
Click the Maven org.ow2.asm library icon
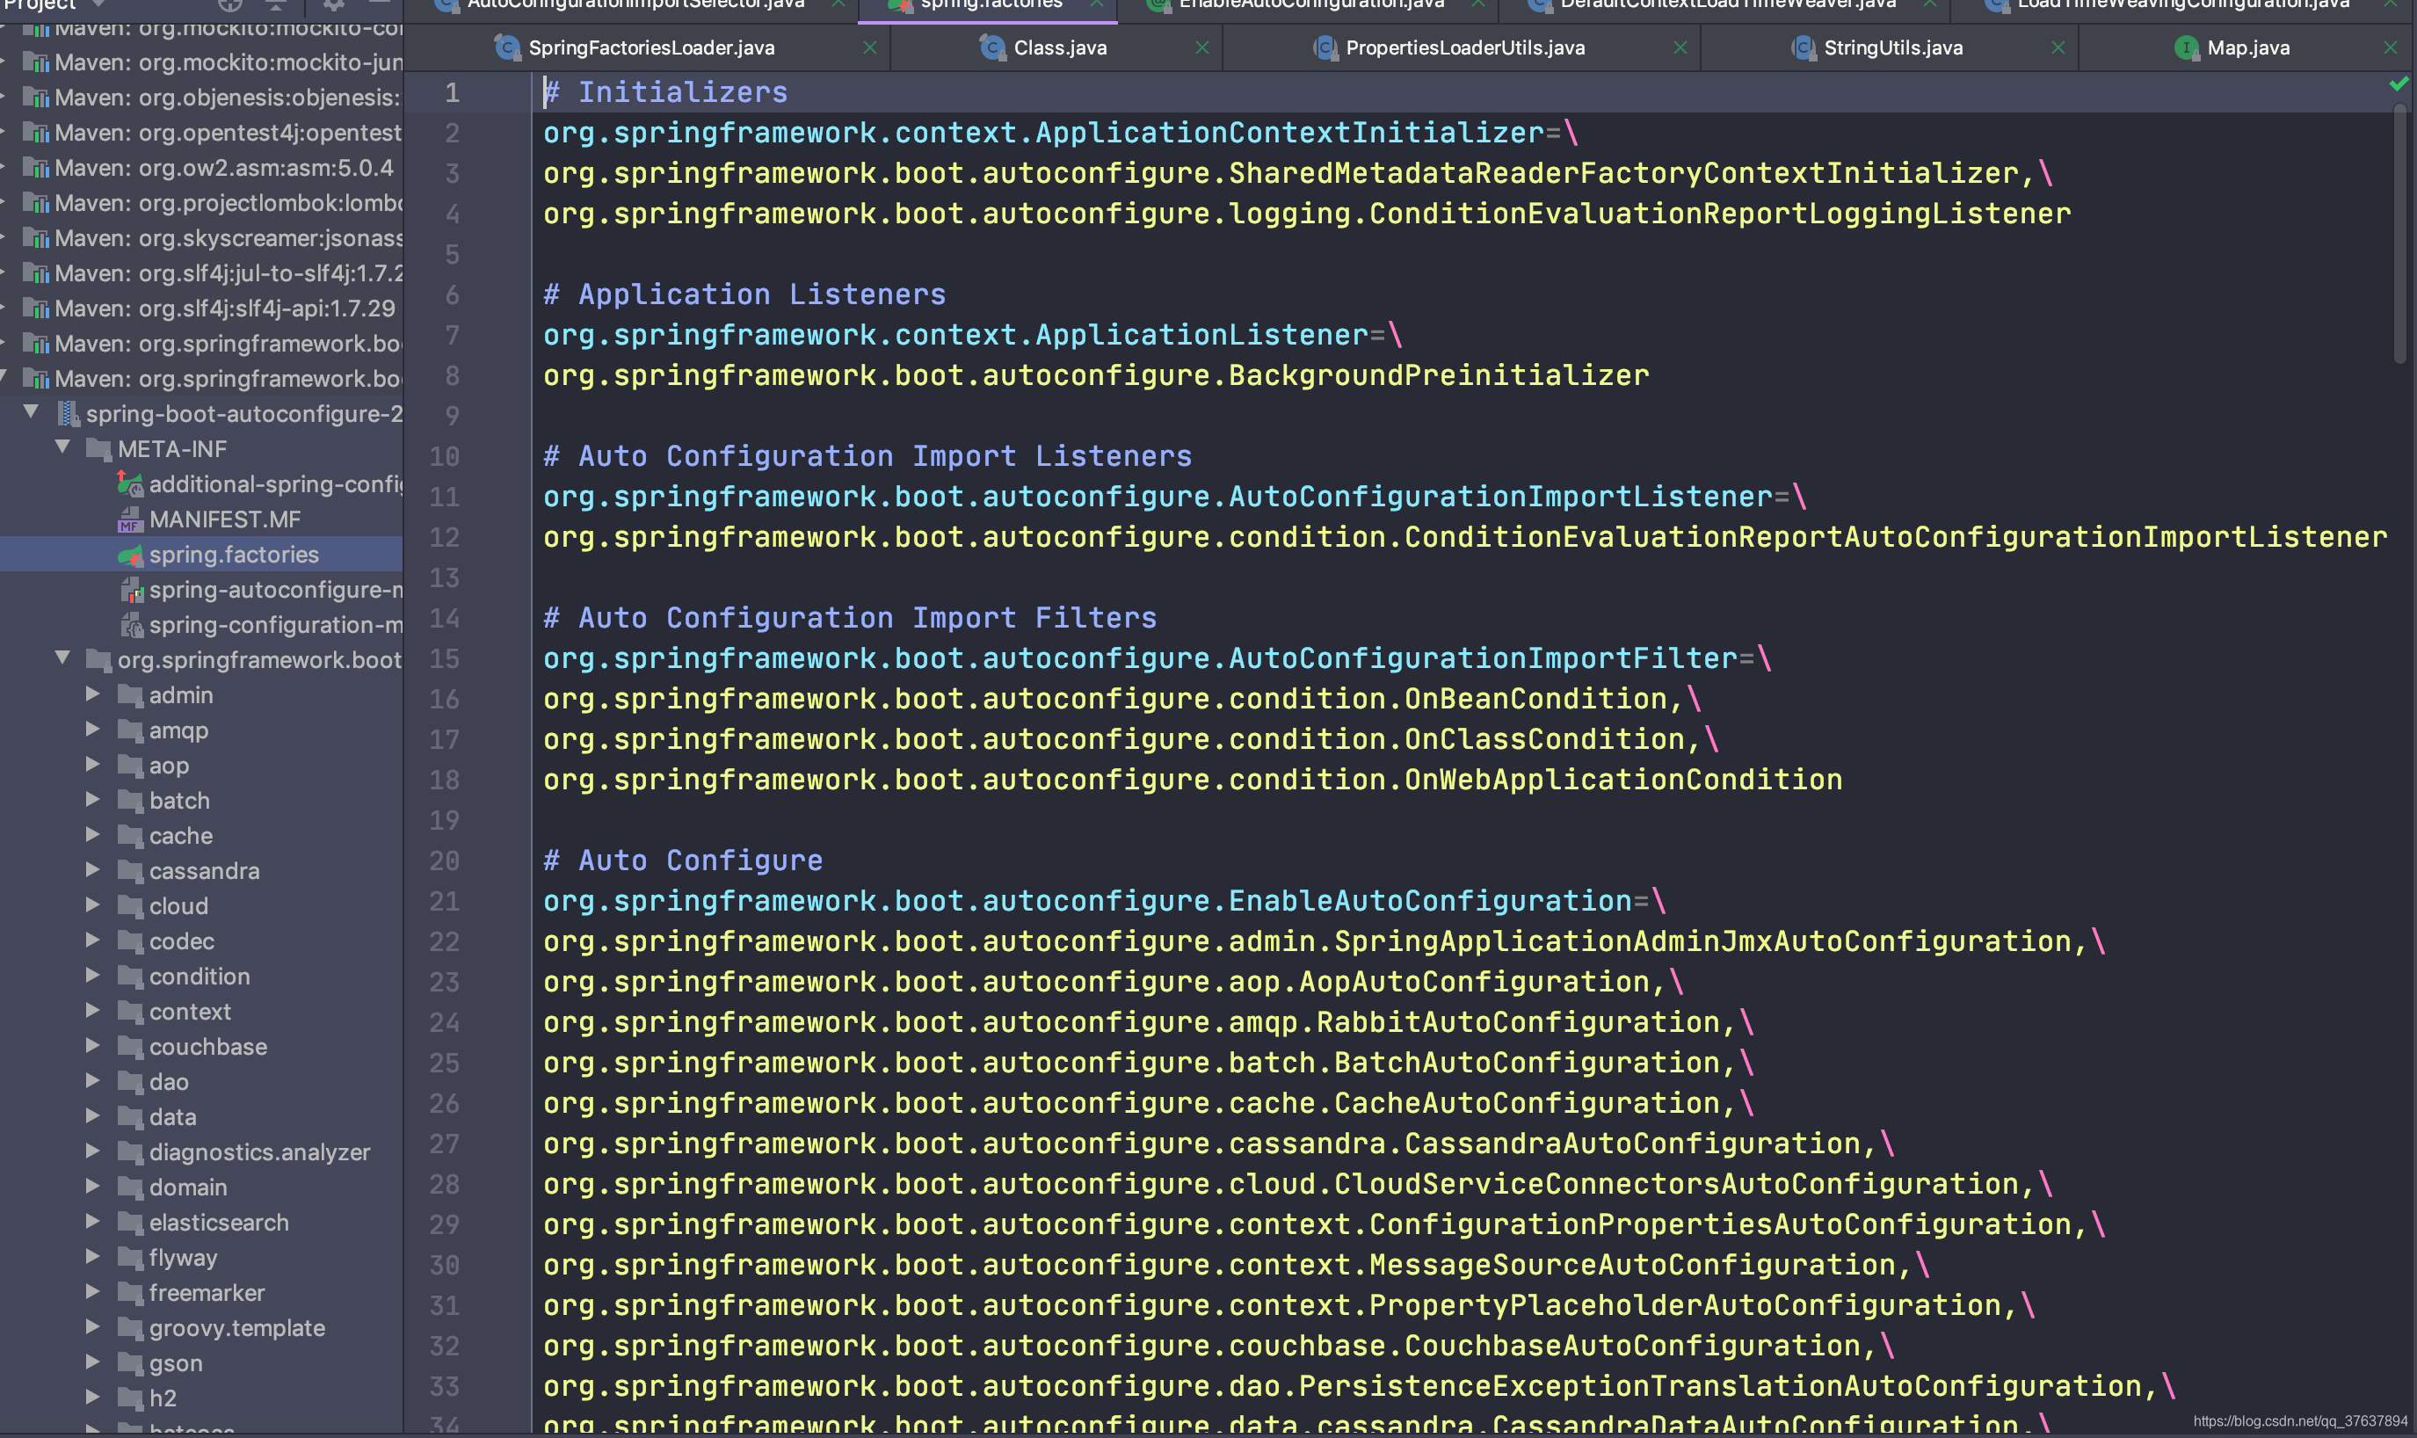tap(36, 169)
